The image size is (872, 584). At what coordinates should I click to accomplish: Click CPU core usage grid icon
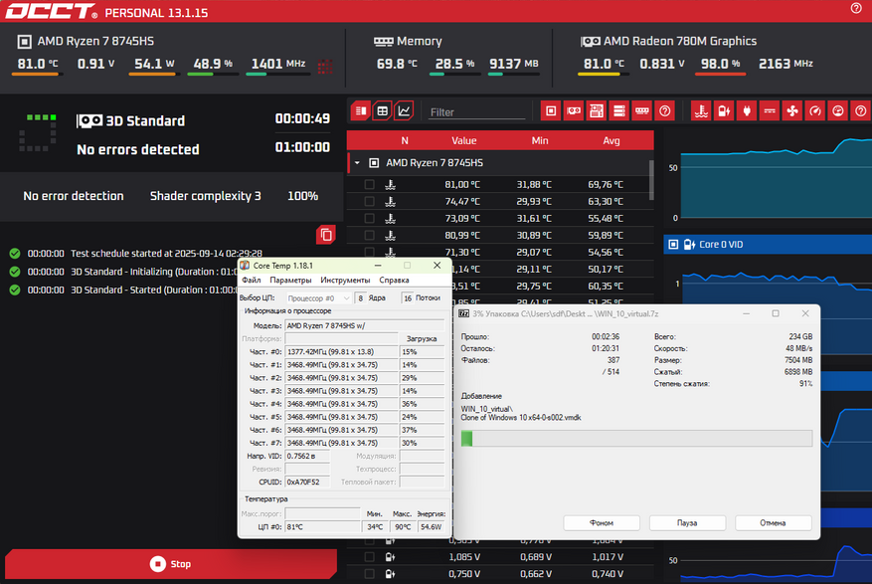(x=325, y=67)
